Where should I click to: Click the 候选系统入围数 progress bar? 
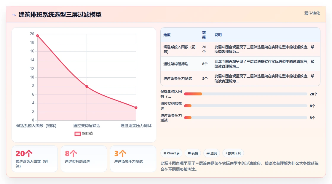pyautogui.click(x=246, y=94)
